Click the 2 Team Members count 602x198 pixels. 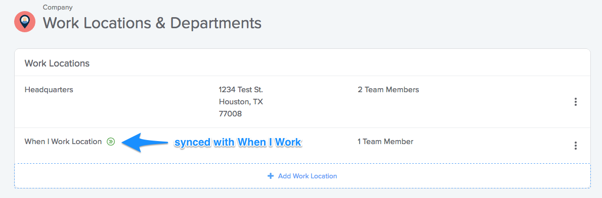coord(388,90)
